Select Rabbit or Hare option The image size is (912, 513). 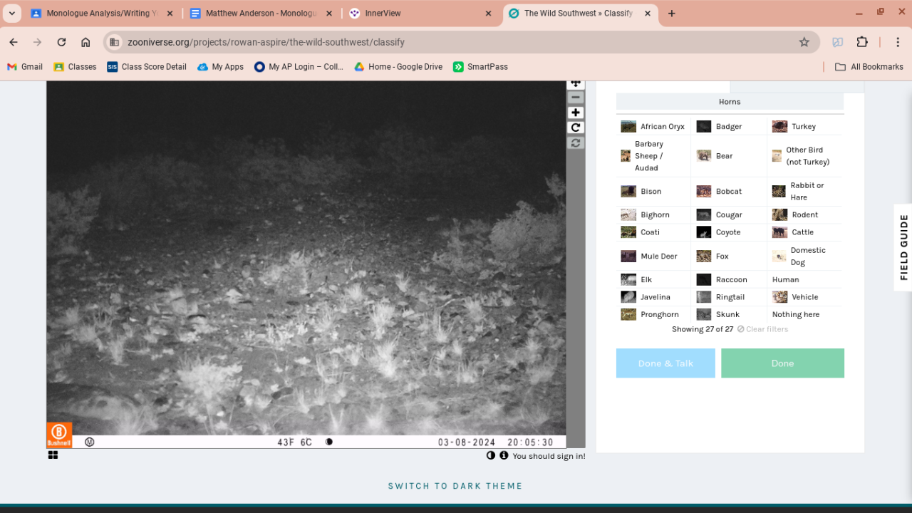[805, 192]
